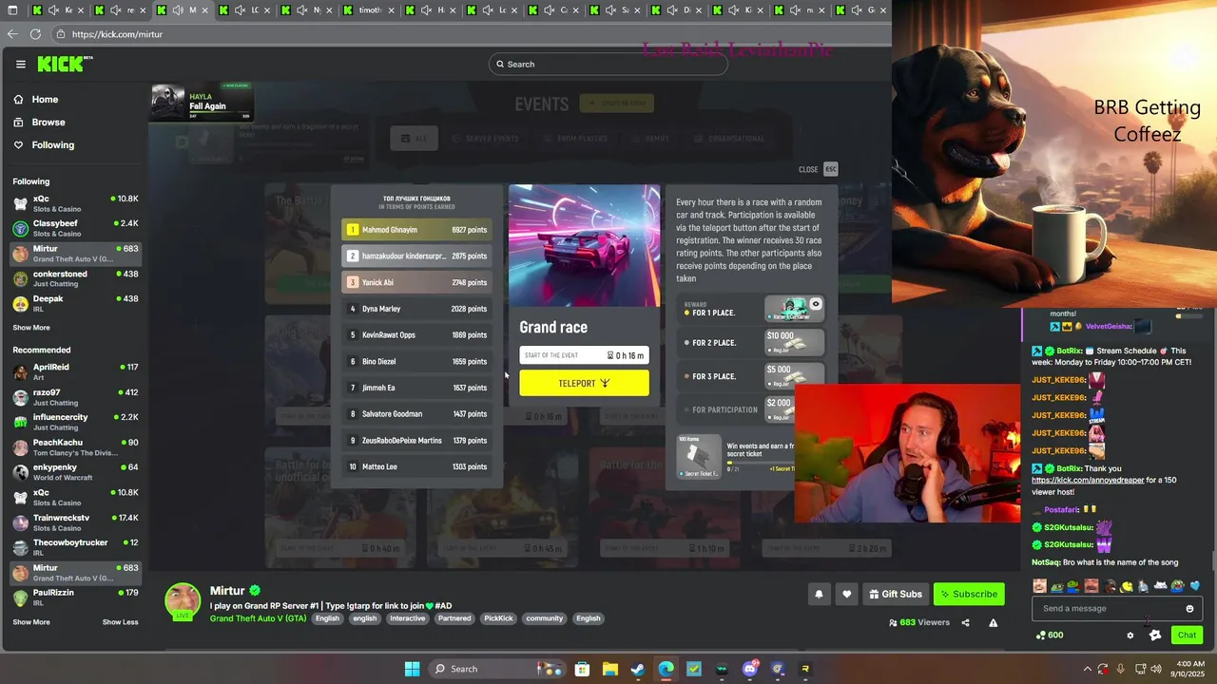Screen dimensions: 1217x684
Task: Select the Interactive stream tag
Action: pos(408,618)
